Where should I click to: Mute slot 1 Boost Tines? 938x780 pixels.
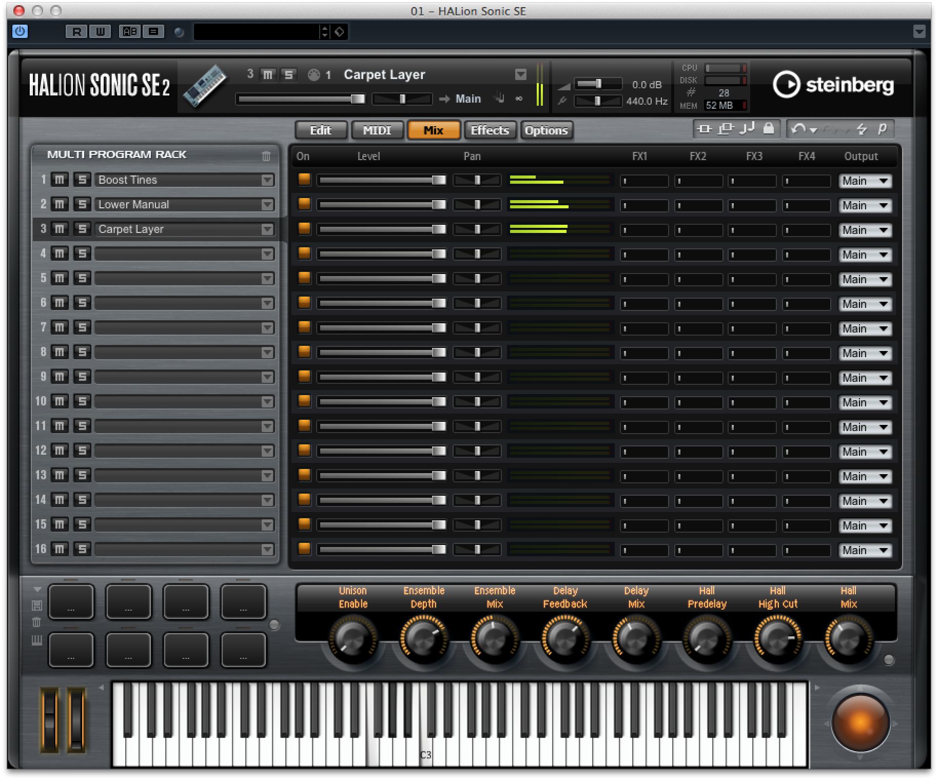point(60,180)
